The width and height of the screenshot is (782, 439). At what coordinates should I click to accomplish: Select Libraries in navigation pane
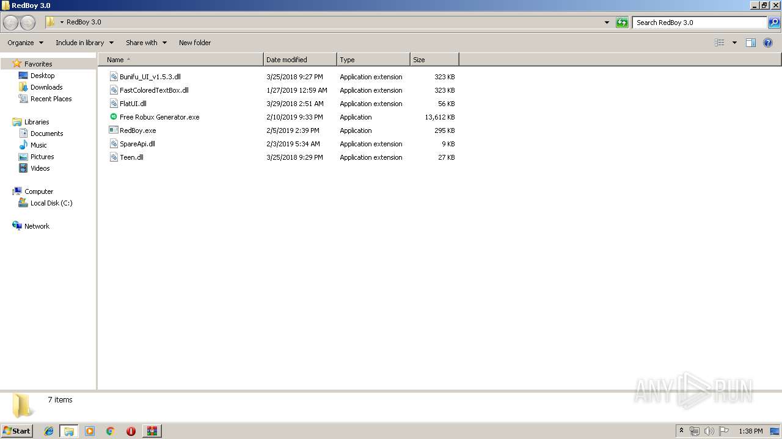coord(37,122)
